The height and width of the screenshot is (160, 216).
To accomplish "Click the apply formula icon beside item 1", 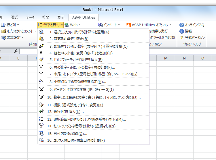I will pyautogui.click(x=41, y=32).
